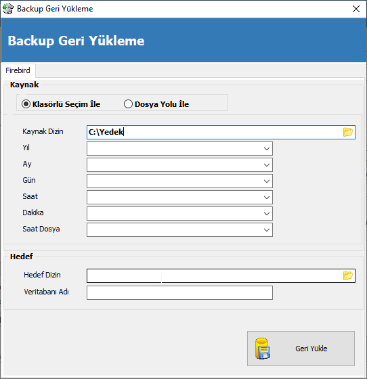The image size is (367, 379).
Task: Open the Gün dropdown
Action: pos(266,181)
